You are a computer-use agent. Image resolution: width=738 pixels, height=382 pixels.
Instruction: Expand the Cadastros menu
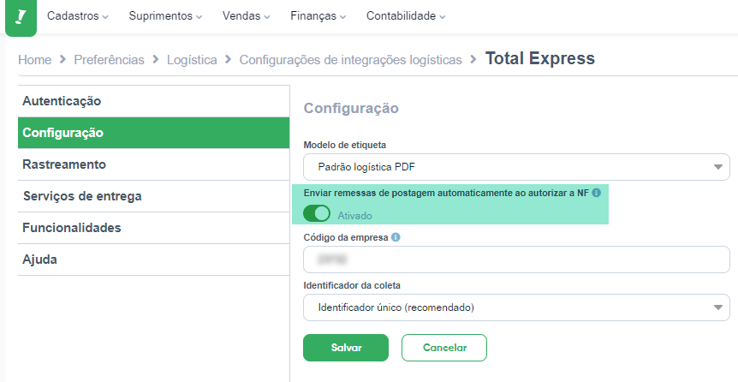78,16
